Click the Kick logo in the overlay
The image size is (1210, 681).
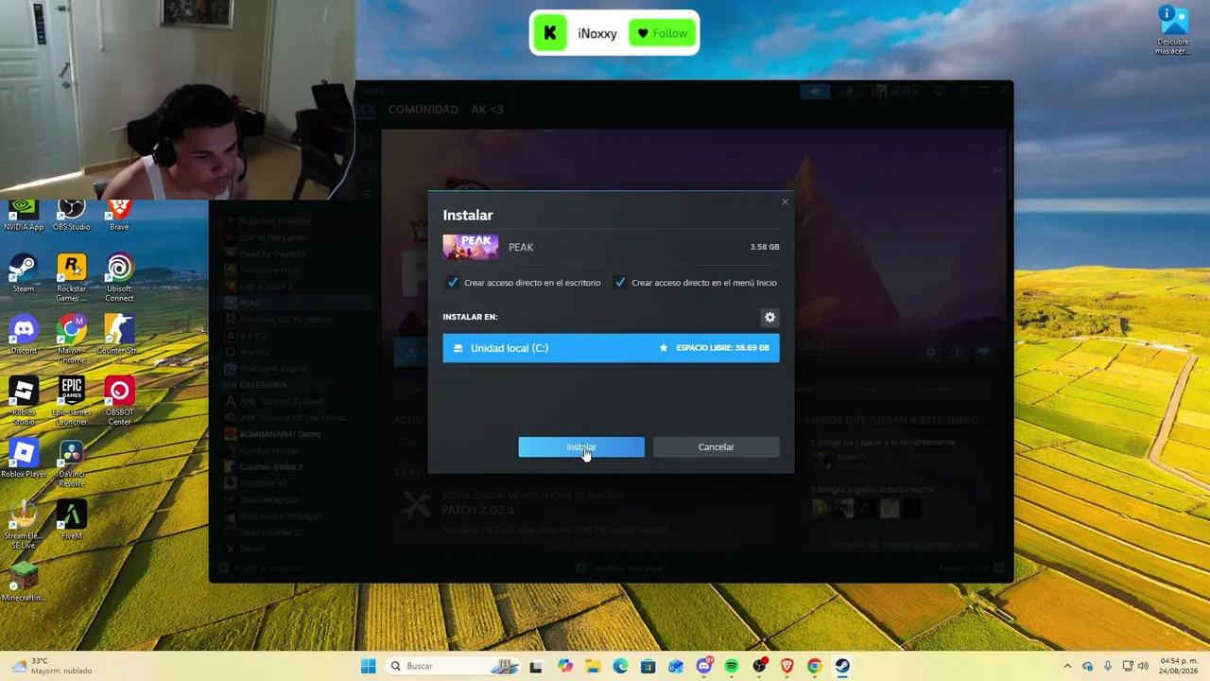550,34
